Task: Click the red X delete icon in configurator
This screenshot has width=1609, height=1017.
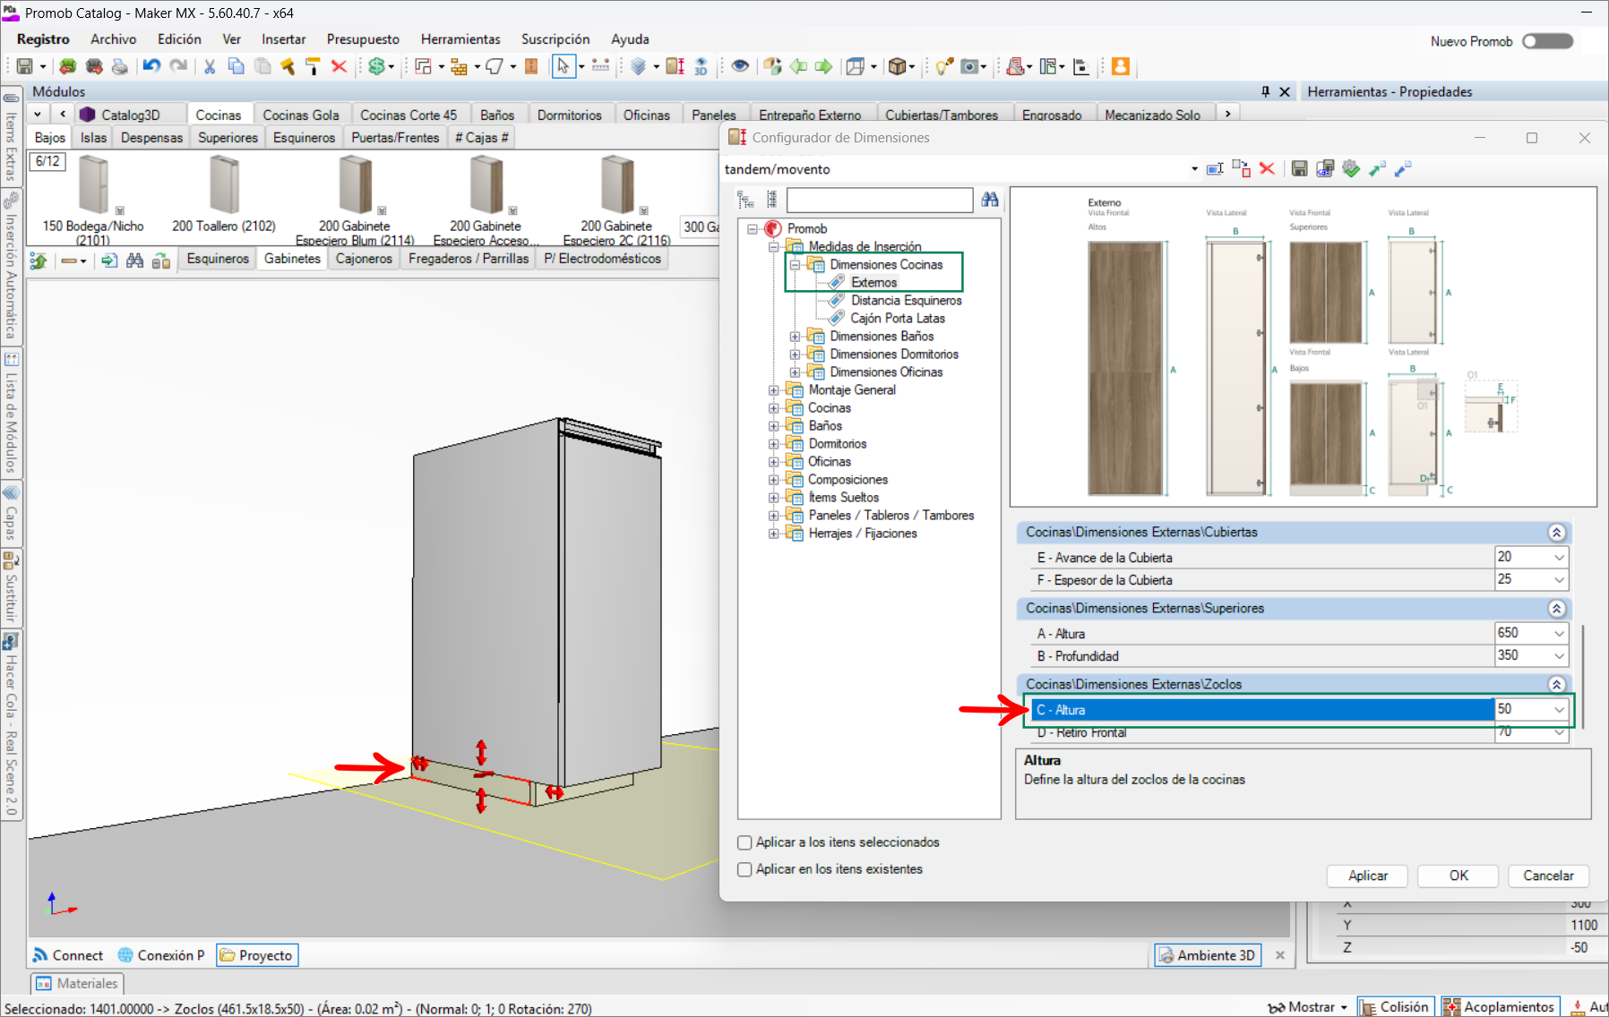Action: pyautogui.click(x=1267, y=168)
